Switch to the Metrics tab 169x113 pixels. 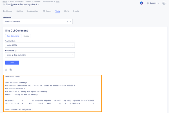click(x=19, y=11)
